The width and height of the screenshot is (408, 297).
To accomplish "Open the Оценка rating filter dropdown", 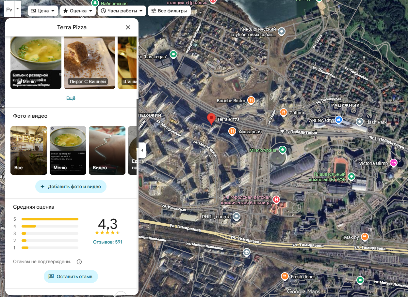I will click(78, 11).
